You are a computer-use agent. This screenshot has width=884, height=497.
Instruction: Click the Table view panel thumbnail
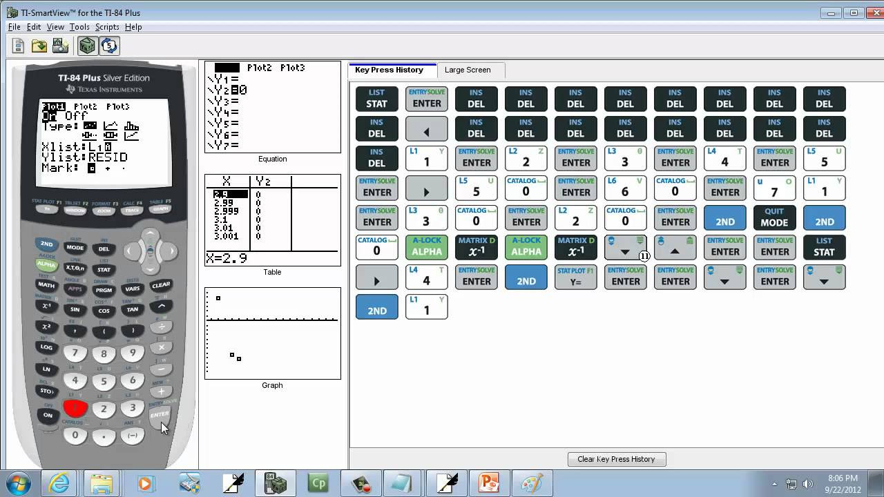pos(273,220)
